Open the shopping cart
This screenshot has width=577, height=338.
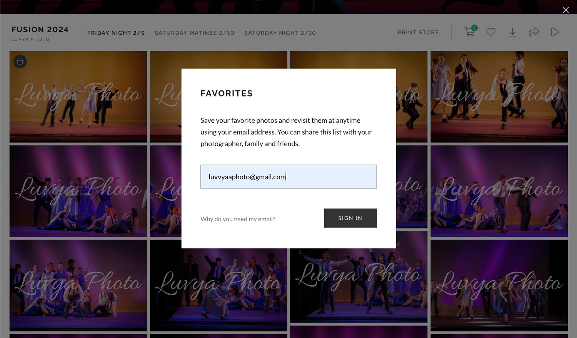[x=470, y=32]
